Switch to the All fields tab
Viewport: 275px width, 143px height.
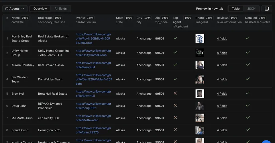coord(60,9)
